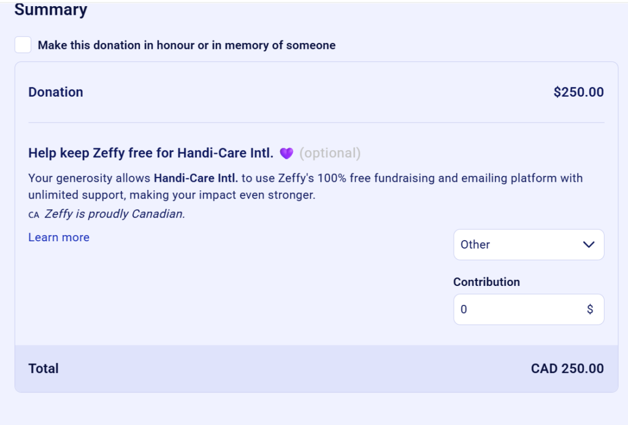Click the dollar sign in Contribution field
The width and height of the screenshot is (628, 425).
click(x=590, y=309)
